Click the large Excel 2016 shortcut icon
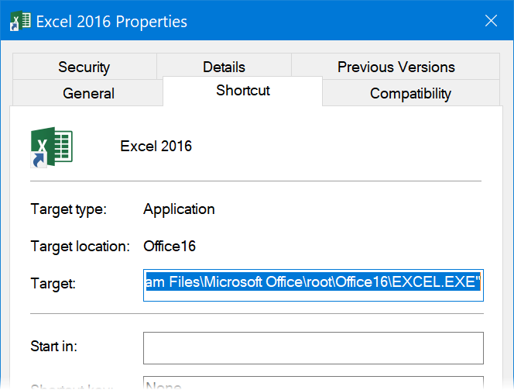Image resolution: width=514 pixels, height=390 pixels. [51, 147]
